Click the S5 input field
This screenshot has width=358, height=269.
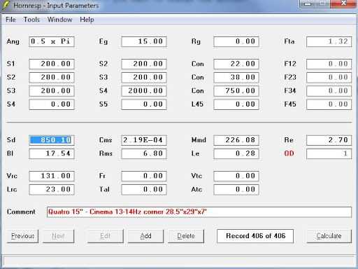coord(144,104)
